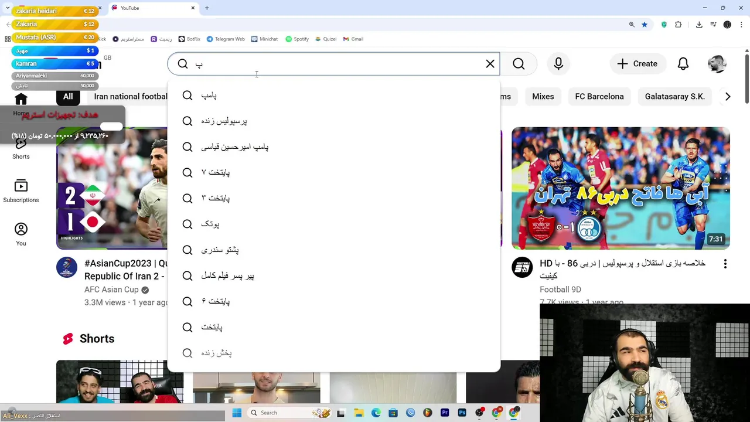Launch Microsoft Edge from the taskbar
This screenshot has height=422, width=750.
point(376,413)
